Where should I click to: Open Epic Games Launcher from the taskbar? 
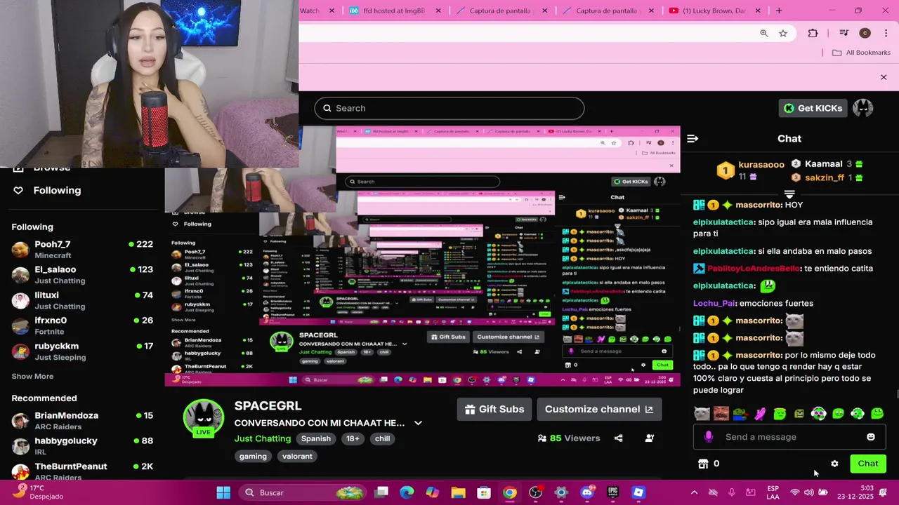(x=612, y=492)
